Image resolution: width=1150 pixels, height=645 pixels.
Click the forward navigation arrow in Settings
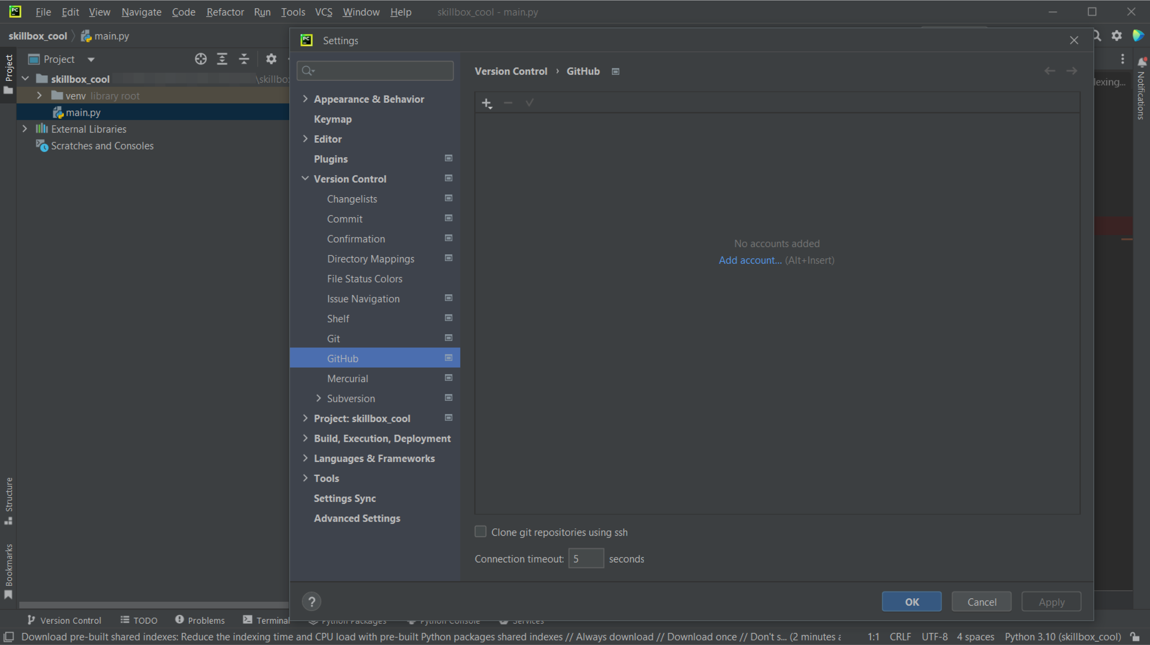click(1072, 71)
